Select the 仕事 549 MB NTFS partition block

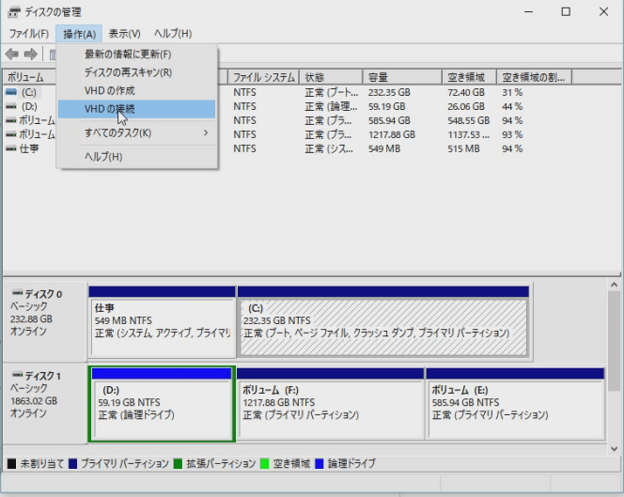162,321
